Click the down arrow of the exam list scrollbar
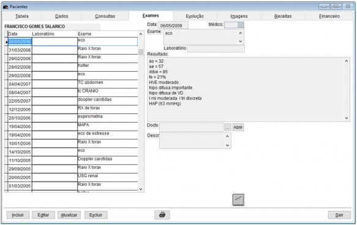Image resolution: width=357 pixels, height=225 pixels. (141, 189)
